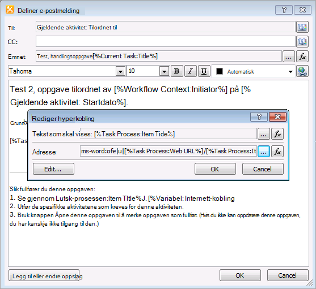Open the font size dropdown arrow
Screen dimensions: 316x289
pyautogui.click(x=164, y=71)
